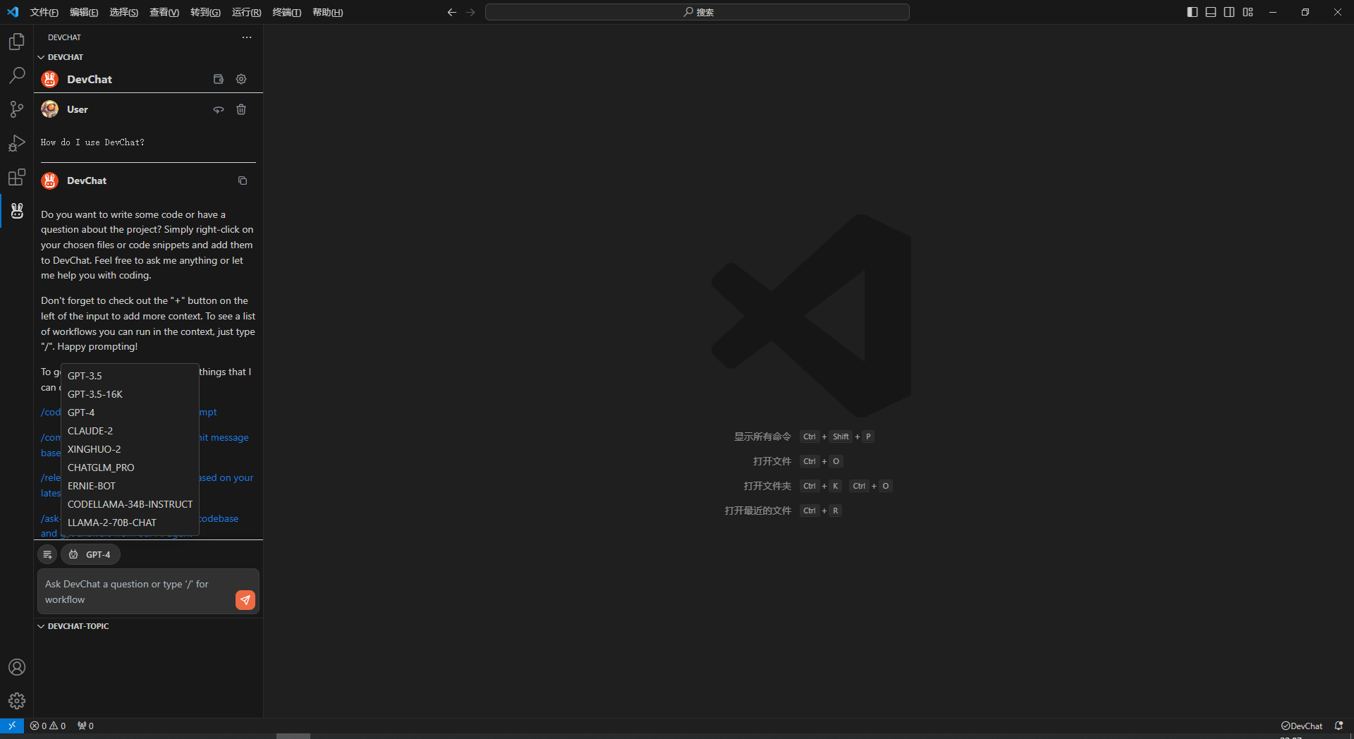The width and height of the screenshot is (1354, 739).
Task: Open the 帮助(H) menu
Action: [x=327, y=12]
